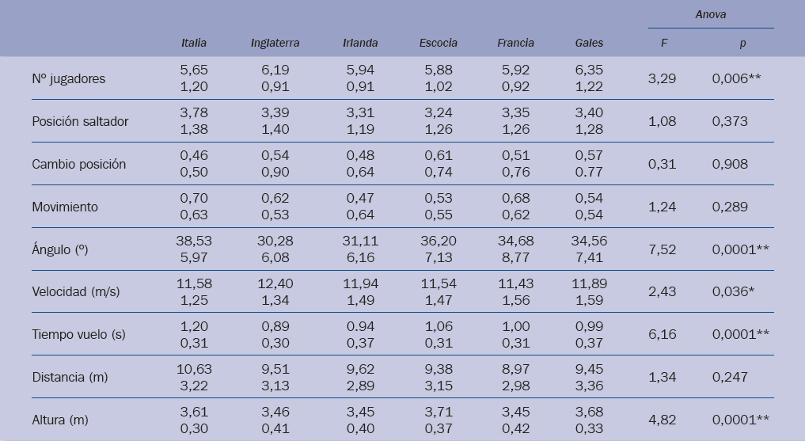Click the Italia column header

194,43
